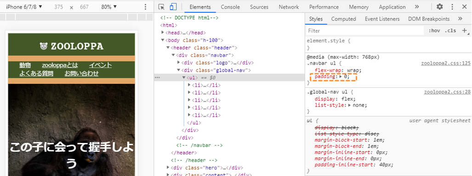
Task: Open the Application tab
Action: coord(392,7)
